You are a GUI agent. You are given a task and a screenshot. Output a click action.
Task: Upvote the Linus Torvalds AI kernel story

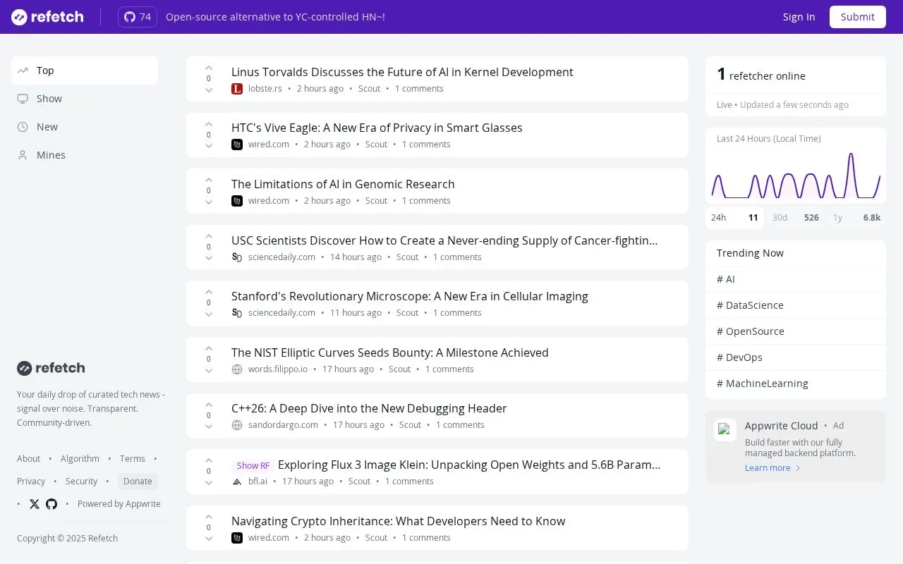tap(209, 68)
